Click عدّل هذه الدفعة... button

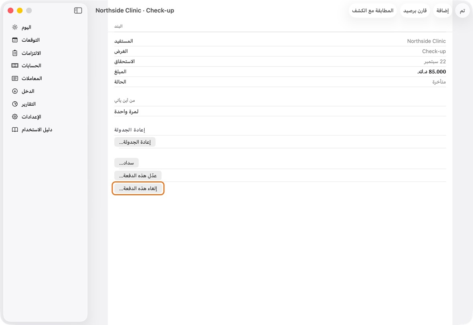pyautogui.click(x=138, y=176)
